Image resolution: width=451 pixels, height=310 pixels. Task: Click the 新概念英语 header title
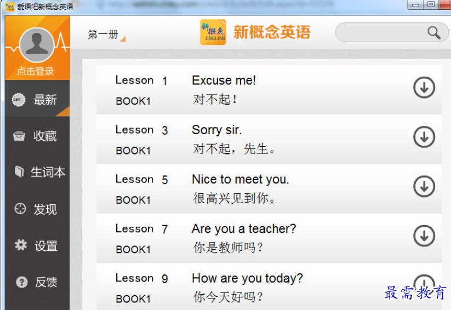pyautogui.click(x=272, y=32)
